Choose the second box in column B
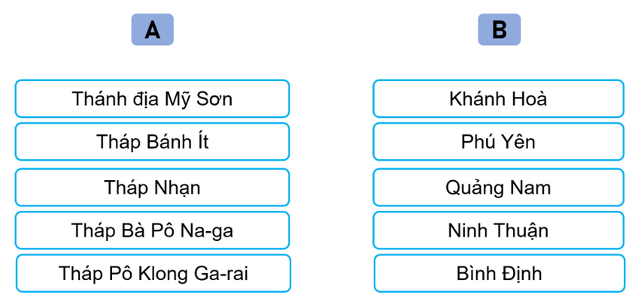The width and height of the screenshot is (635, 301). tap(498, 142)
